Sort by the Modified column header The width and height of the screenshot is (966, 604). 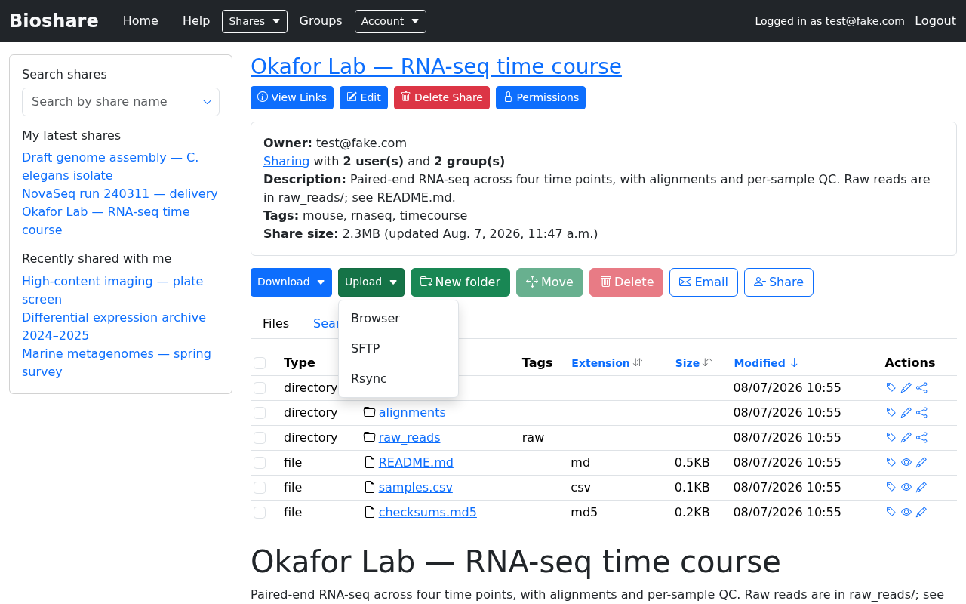click(759, 363)
